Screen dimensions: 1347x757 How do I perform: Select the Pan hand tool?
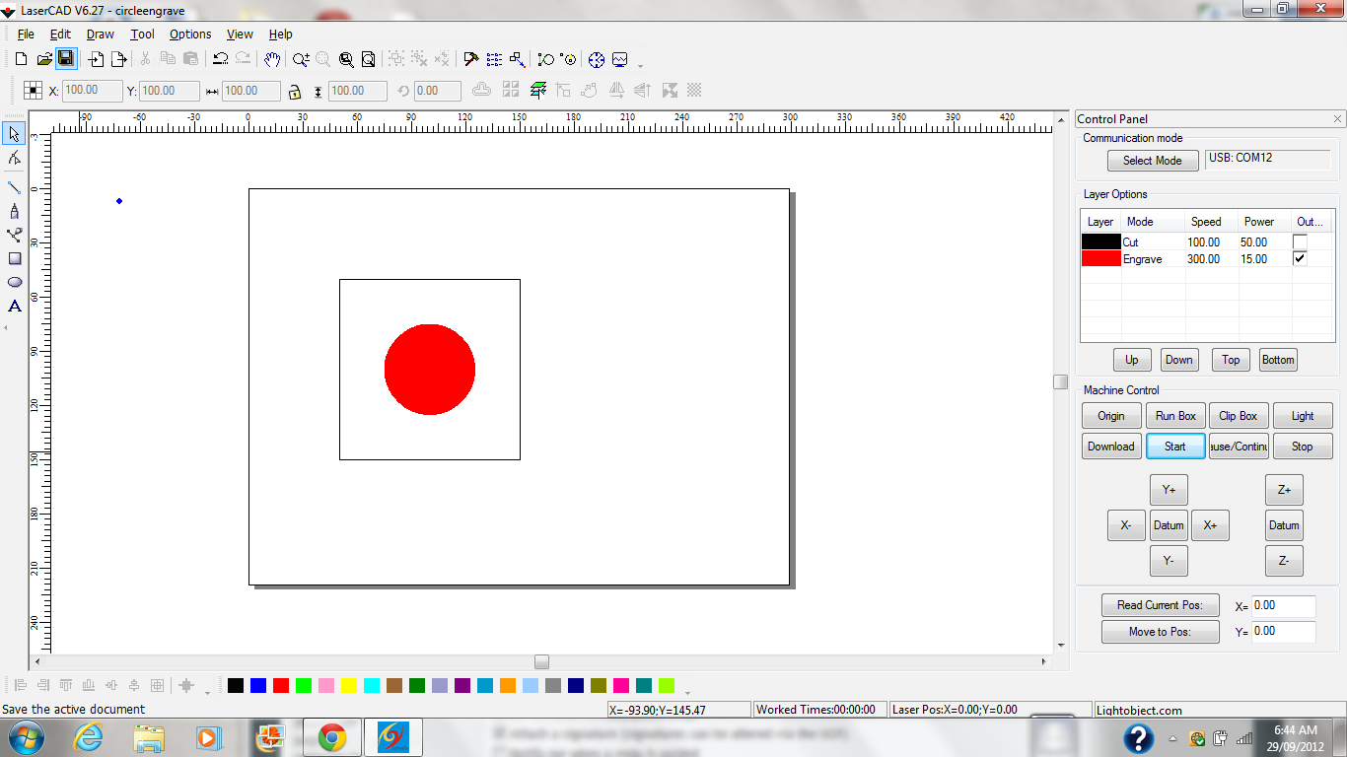pyautogui.click(x=272, y=59)
